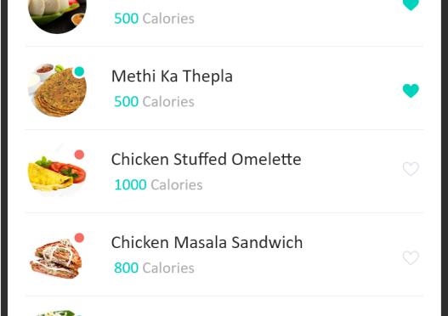Select the Chicken Masala Sandwich title
The height and width of the screenshot is (316, 448).
coord(207,242)
